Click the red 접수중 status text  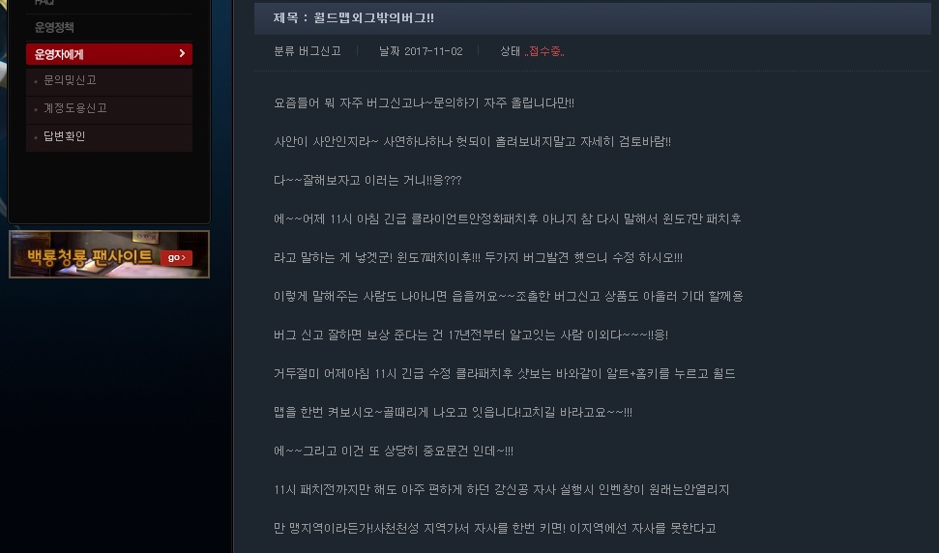(544, 51)
